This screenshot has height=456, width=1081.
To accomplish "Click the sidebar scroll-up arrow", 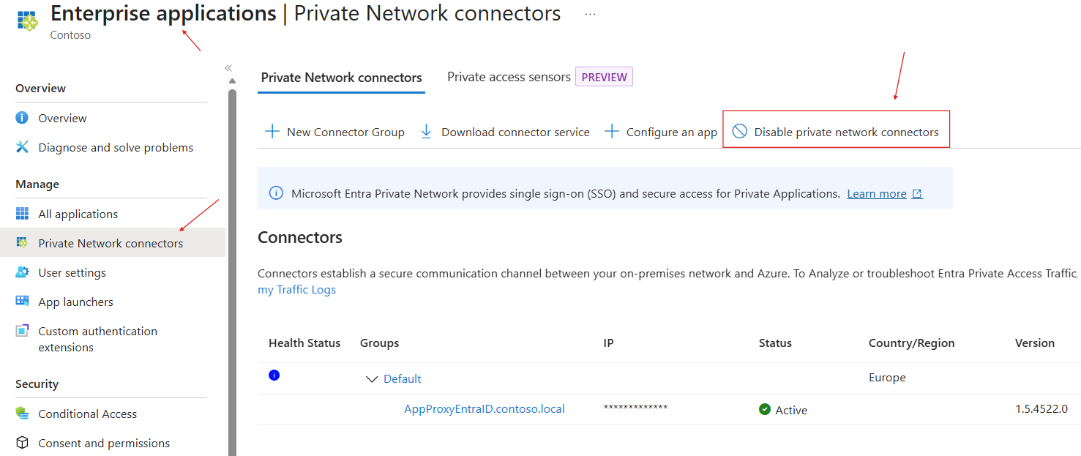I will 232,81.
